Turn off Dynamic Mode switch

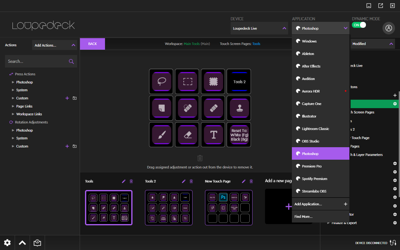(x=359, y=25)
